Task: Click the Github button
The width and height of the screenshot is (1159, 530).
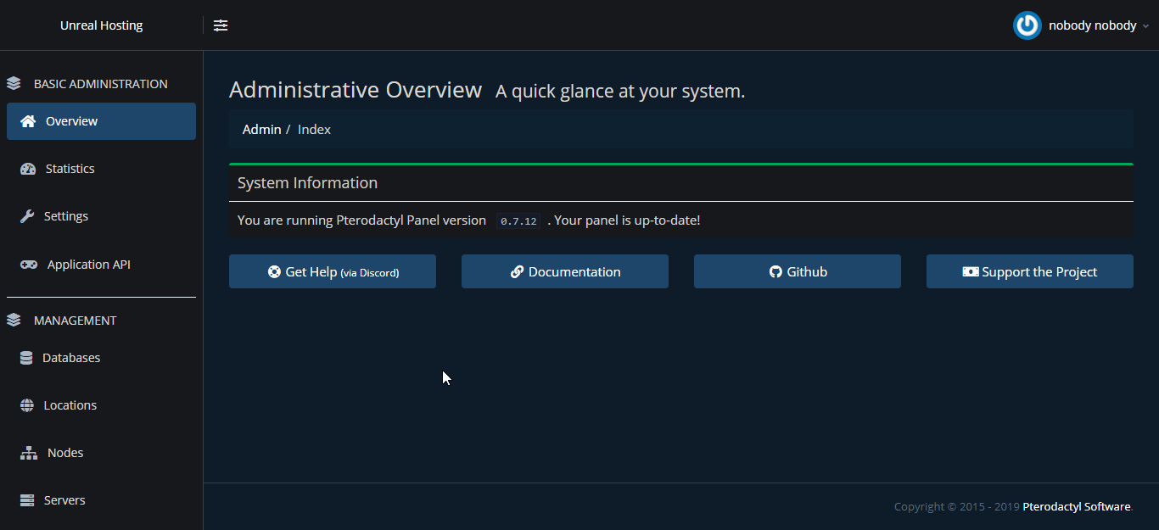Action: (798, 271)
